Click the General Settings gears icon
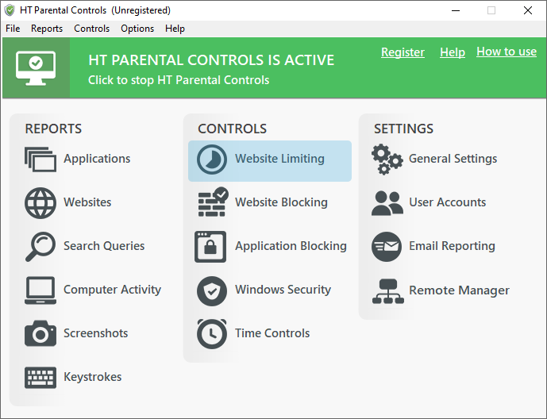Image resolution: width=547 pixels, height=419 pixels. coord(387,160)
